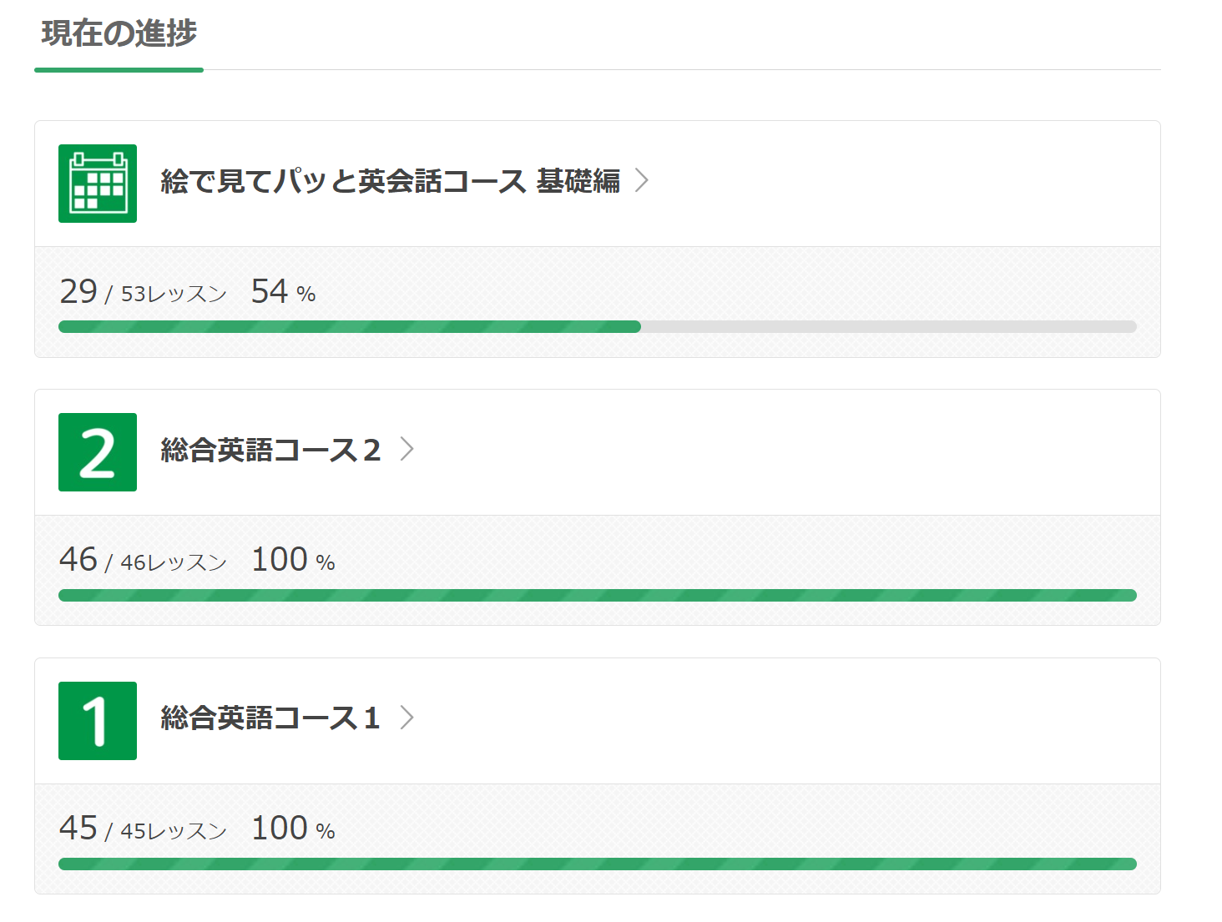Image resolution: width=1222 pixels, height=922 pixels.
Task: Switch to the 現在の進捗 tab
Action: point(119,34)
